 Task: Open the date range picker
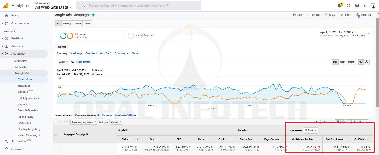[345, 34]
